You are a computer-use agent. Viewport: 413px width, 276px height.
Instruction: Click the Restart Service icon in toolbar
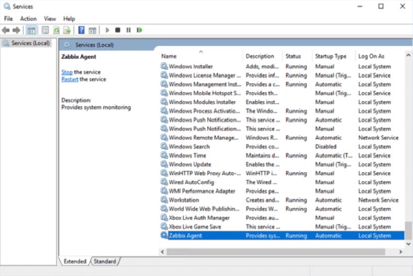tap(139, 30)
